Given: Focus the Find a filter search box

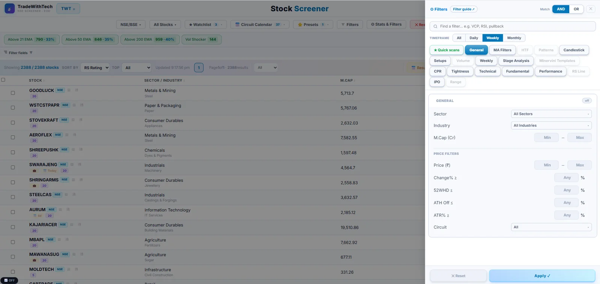Looking at the screenshot, I should click(513, 26).
